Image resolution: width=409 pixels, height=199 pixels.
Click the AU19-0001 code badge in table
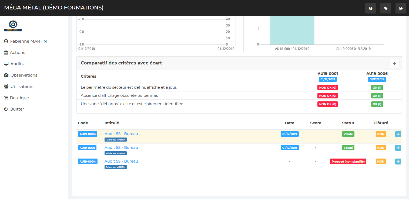click(88, 148)
